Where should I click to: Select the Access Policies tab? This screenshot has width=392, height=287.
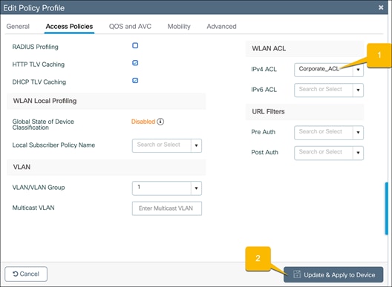[69, 26]
